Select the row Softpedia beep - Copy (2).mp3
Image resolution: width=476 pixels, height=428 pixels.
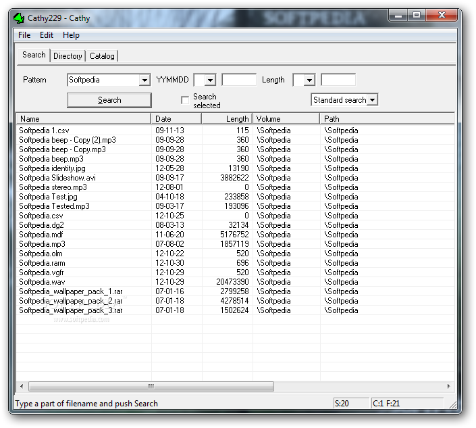point(236,140)
